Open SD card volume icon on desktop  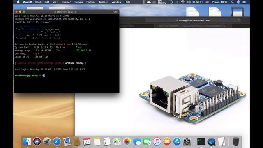point(238,12)
